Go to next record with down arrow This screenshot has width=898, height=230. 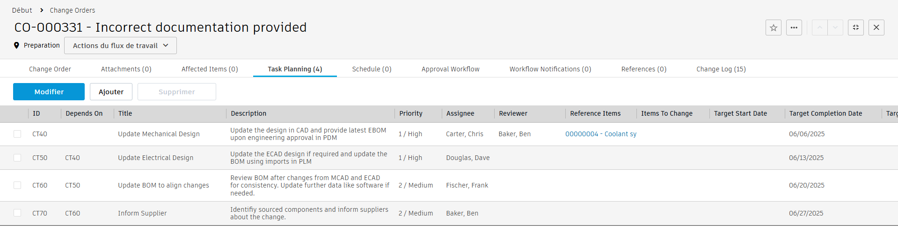coord(835,28)
